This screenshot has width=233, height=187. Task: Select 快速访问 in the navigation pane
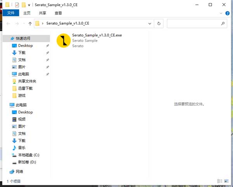coord(26,38)
